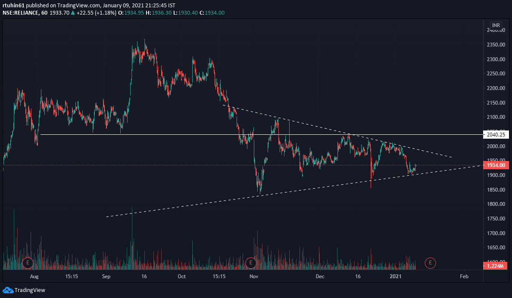Click the 1934.00 current price label
The width and height of the screenshot is (512, 298).
click(x=496, y=165)
